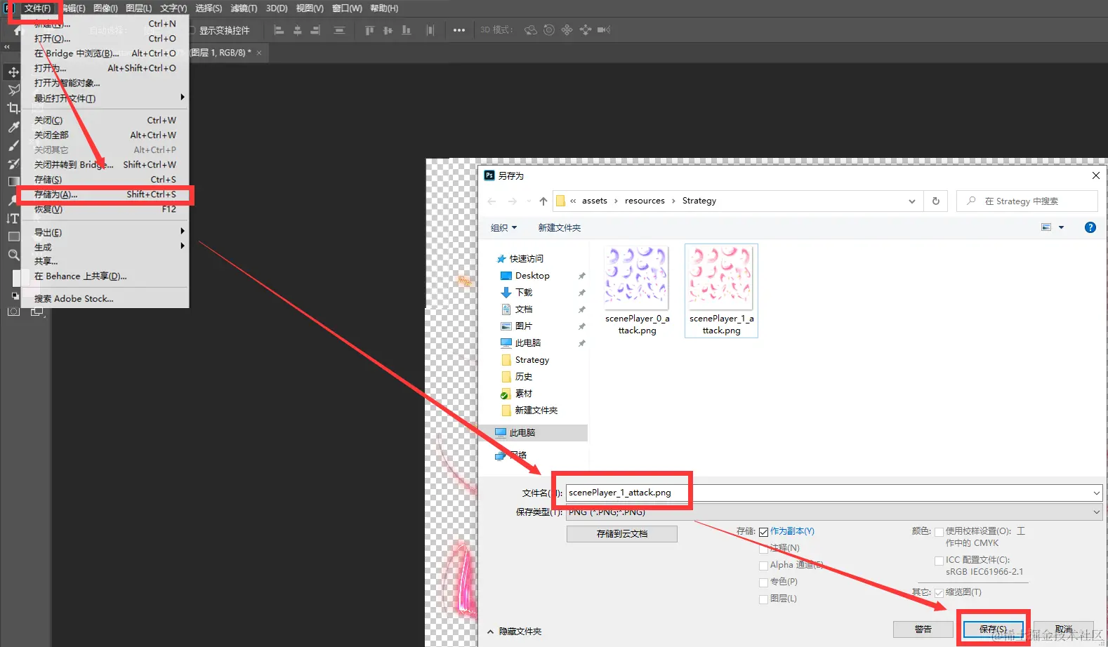
Task: Open the 保存类型 PNG format dropdown
Action: (x=834, y=512)
